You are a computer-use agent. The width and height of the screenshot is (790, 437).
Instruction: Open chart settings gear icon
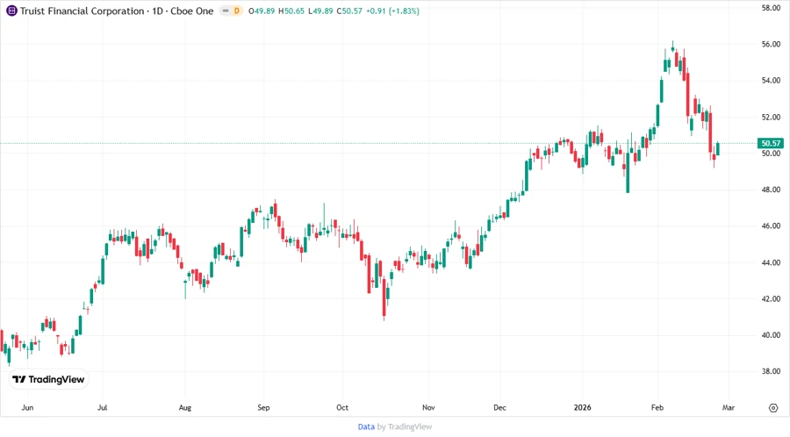pos(773,408)
